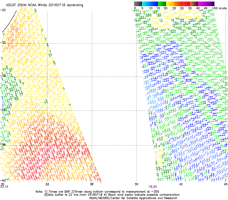Click the "Note: 1) Times are GMT" line
Screen dimensions: 228x200
pyautogui.click(x=97, y=192)
